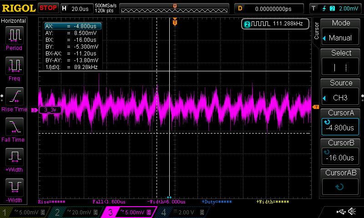364x218 pixels.
Task: Click the USB device status icon
Action: (341, 212)
